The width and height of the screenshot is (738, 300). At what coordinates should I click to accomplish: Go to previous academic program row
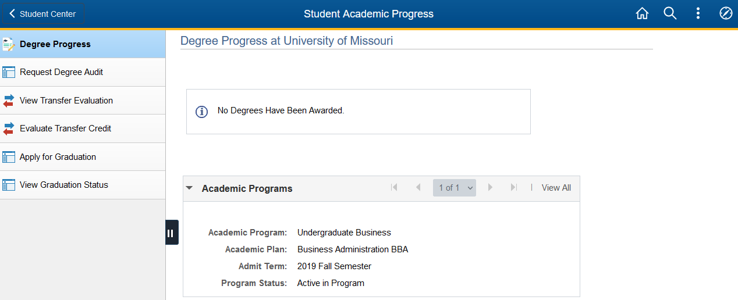tap(418, 187)
